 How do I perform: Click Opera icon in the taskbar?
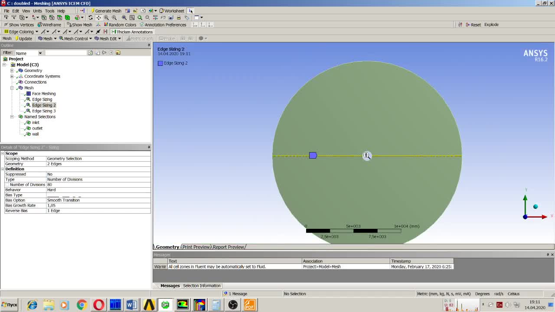pyautogui.click(x=99, y=305)
